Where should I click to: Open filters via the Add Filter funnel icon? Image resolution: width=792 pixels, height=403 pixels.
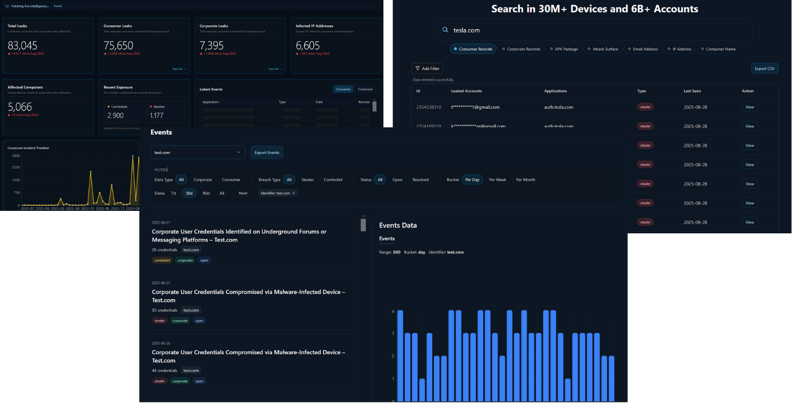coord(418,69)
